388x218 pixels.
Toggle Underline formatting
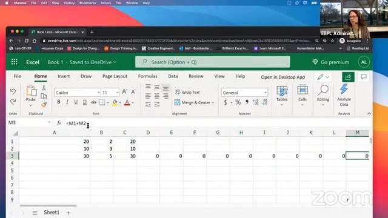tap(76, 102)
